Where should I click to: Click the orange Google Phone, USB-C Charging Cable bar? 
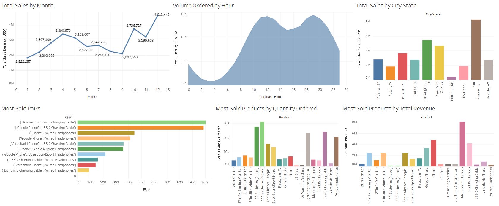[140, 128]
